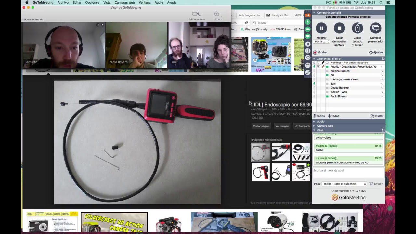The height and width of the screenshot is (234, 416).
Task: Open Spotlight search in the menu bar
Action: [381, 2]
